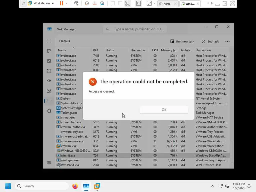Open Firefox from the taskbar
The width and height of the screenshot is (256, 192).
(75, 186)
